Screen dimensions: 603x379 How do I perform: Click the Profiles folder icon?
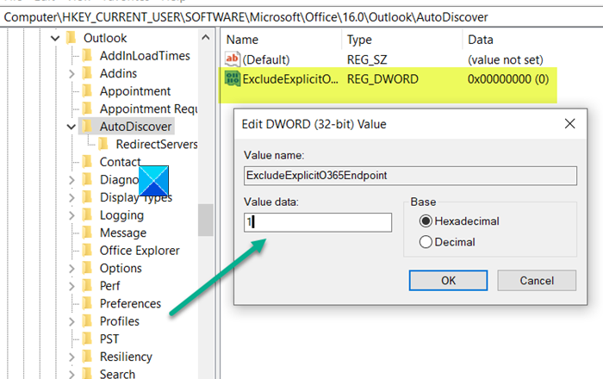point(88,320)
